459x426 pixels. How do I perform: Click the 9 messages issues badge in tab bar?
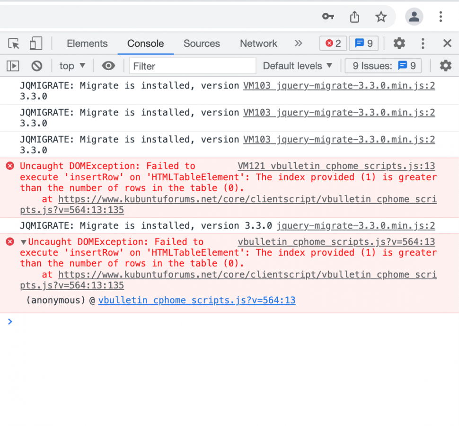(x=363, y=44)
